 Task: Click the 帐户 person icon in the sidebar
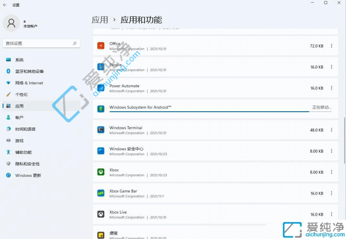pyautogui.click(x=8, y=118)
